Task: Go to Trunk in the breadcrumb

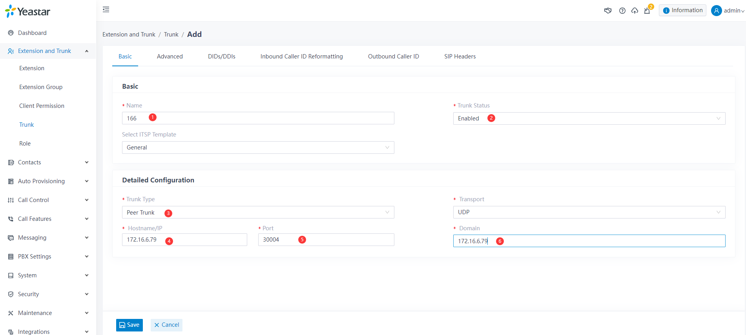Action: [x=171, y=35]
